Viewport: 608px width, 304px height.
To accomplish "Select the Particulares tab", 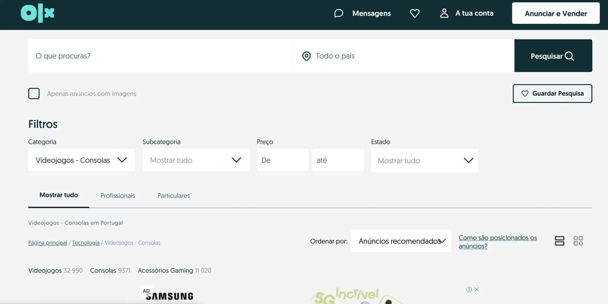I will 174,195.
